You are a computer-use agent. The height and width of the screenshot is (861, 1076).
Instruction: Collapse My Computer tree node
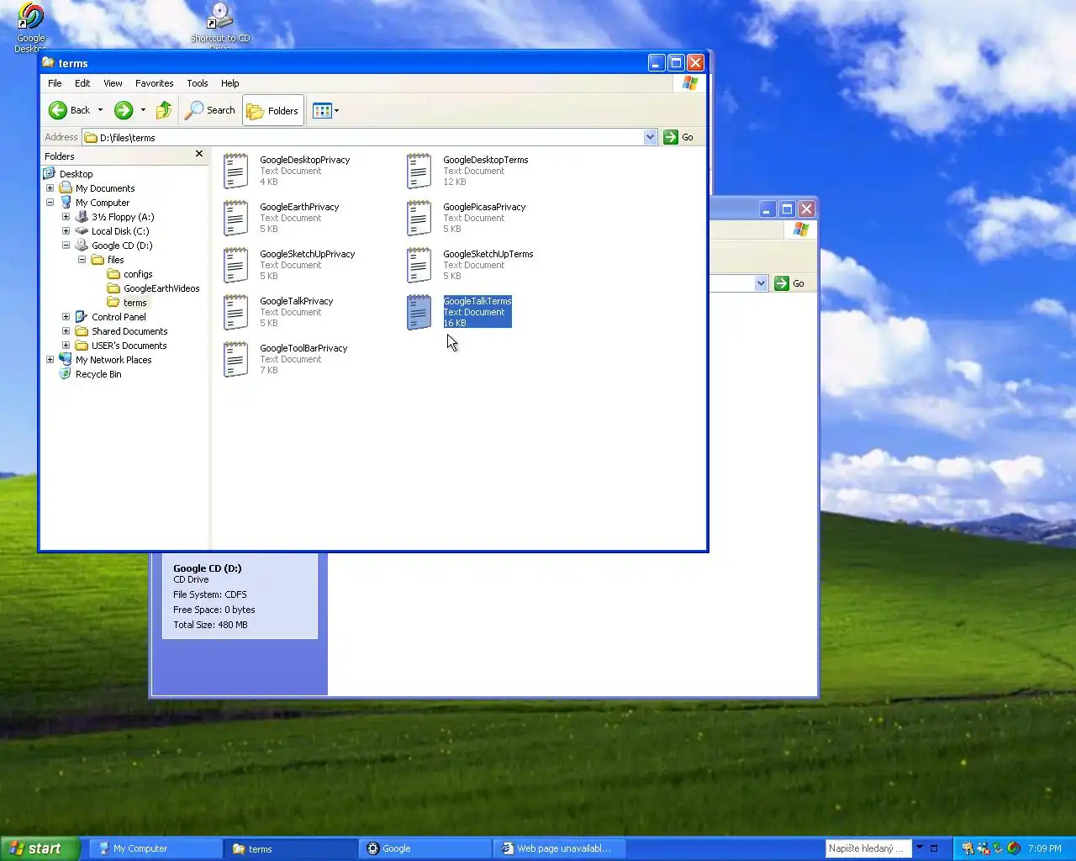(x=50, y=203)
